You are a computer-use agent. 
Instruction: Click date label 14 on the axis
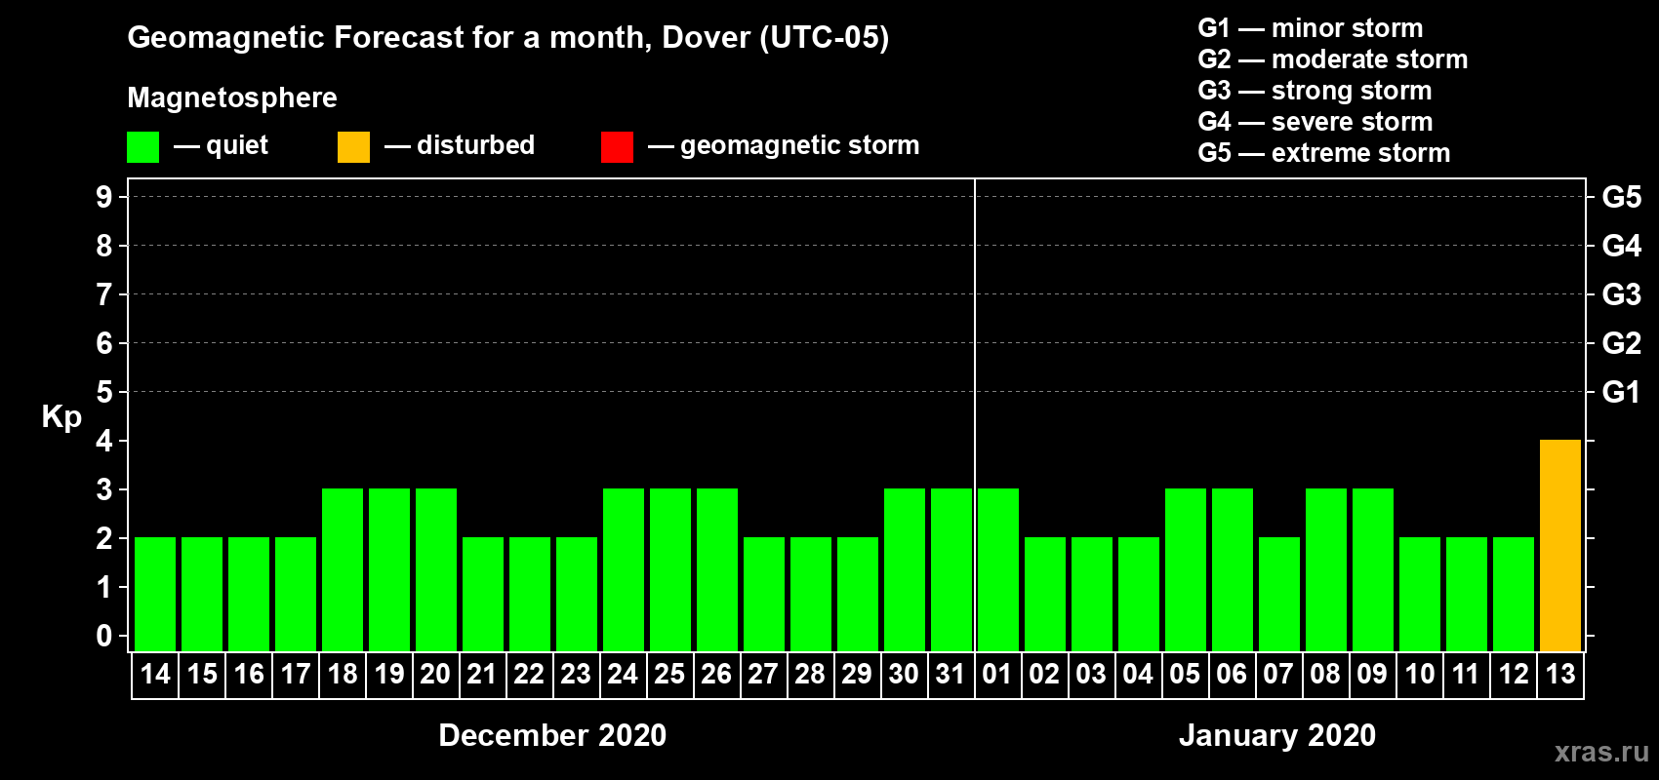tap(155, 674)
